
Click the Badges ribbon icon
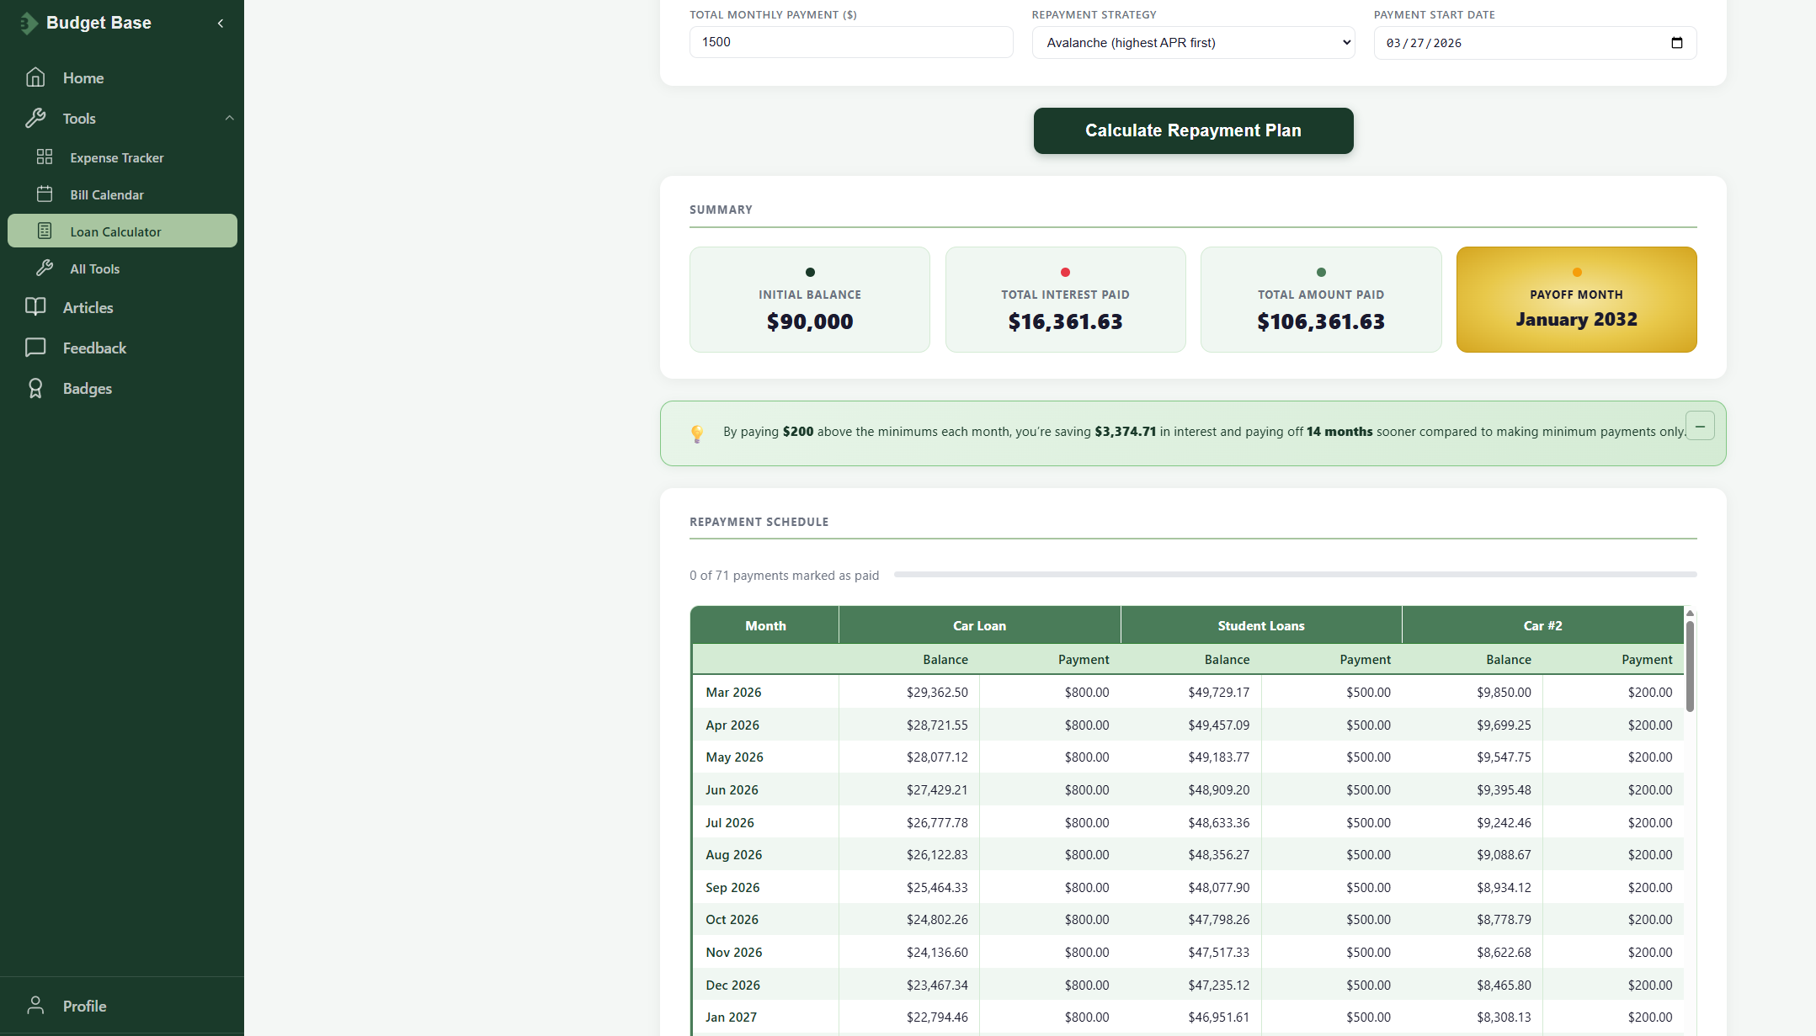point(35,388)
